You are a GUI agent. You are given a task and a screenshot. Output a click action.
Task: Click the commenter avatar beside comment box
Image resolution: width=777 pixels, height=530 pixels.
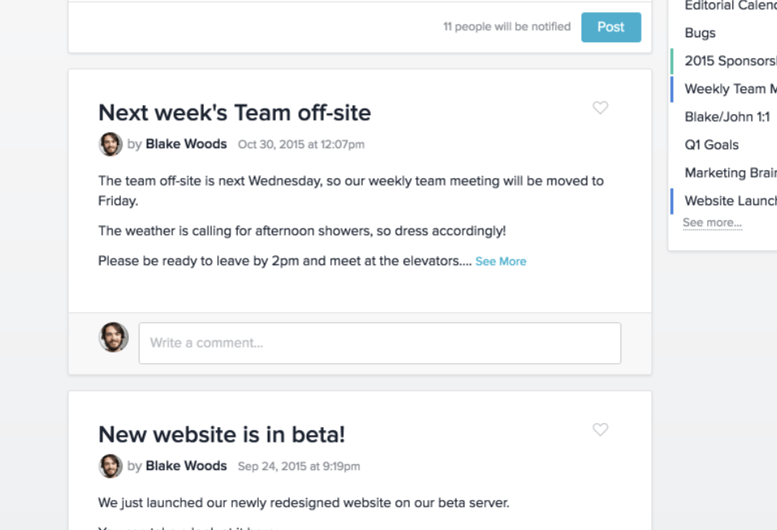coord(114,337)
